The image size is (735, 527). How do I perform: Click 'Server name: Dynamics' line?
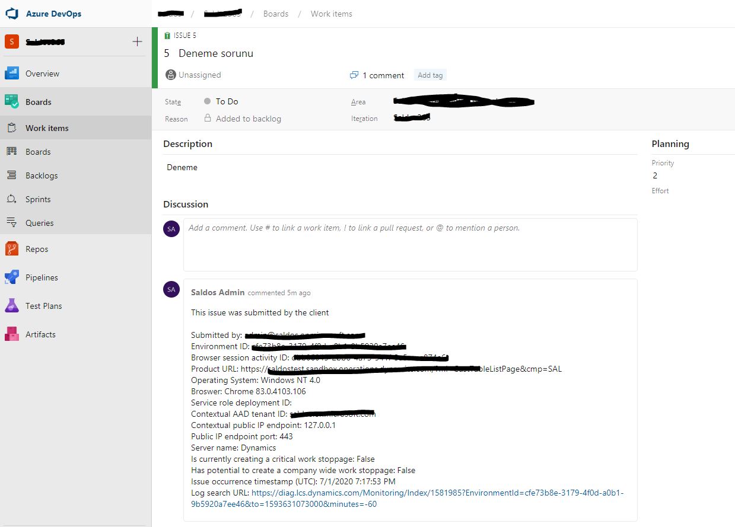coord(234,448)
